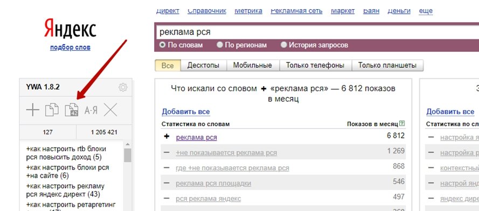Click the YWA list scrollbar thumb
The image size is (479, 211).
[127, 155]
